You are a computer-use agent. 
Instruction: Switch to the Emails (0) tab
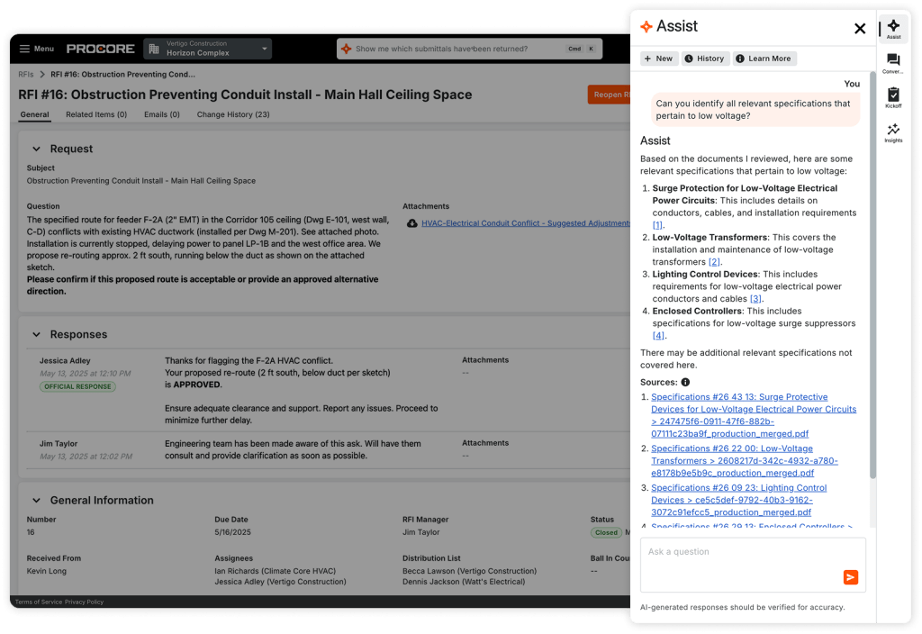162,114
